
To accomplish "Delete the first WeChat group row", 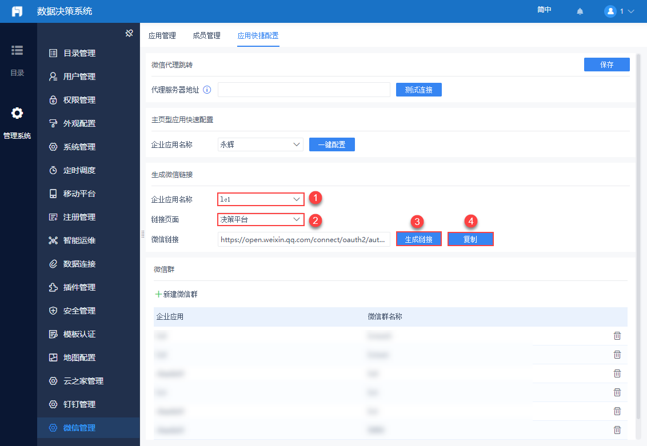I will [617, 336].
